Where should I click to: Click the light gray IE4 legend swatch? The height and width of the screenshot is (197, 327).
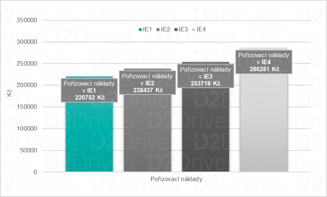[194, 30]
